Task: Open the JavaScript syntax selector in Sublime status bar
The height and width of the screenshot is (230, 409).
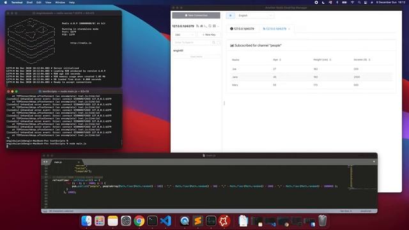Action: point(366,211)
